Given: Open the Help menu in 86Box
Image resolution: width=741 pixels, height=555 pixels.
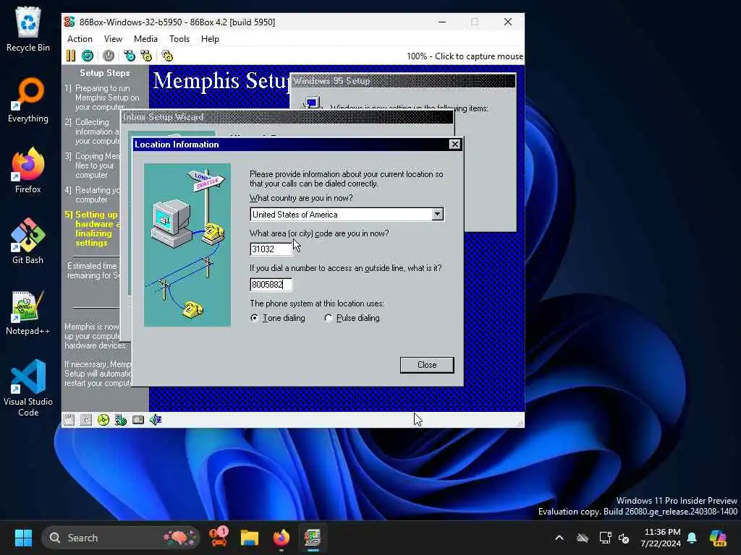Looking at the screenshot, I should [x=210, y=39].
